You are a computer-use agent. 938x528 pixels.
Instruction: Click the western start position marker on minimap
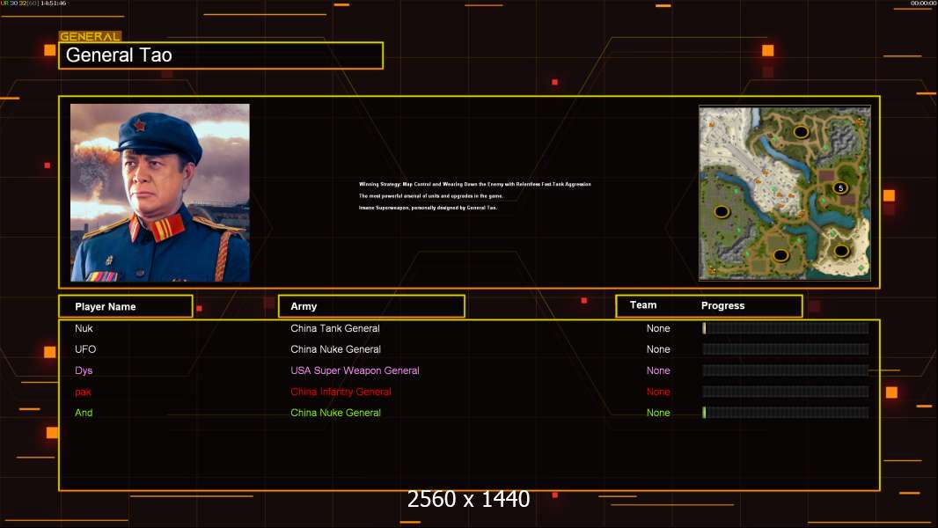[x=722, y=212]
